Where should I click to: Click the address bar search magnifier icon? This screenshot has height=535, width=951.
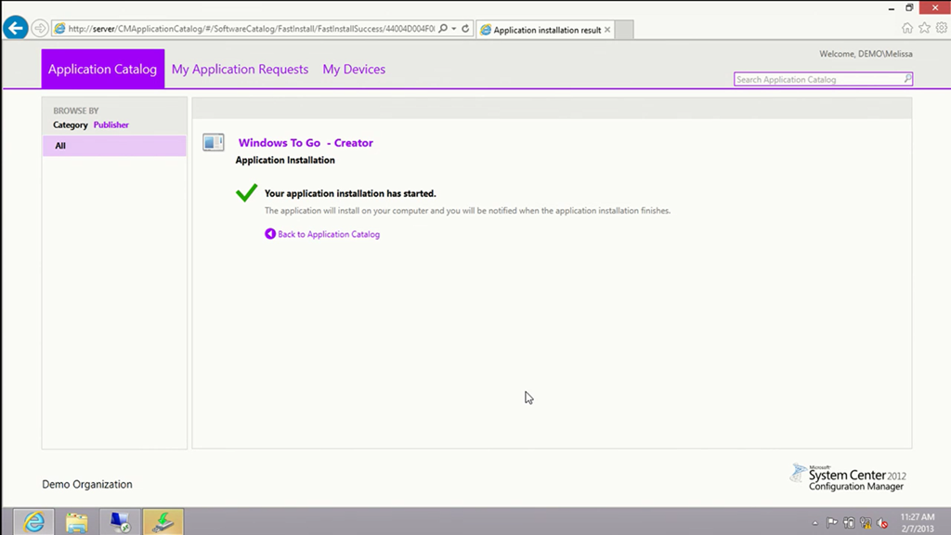click(x=443, y=29)
